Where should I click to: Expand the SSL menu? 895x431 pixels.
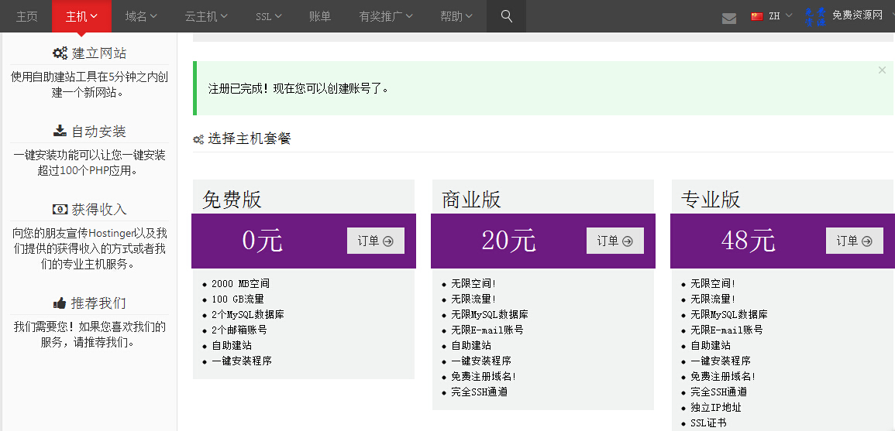pyautogui.click(x=269, y=16)
